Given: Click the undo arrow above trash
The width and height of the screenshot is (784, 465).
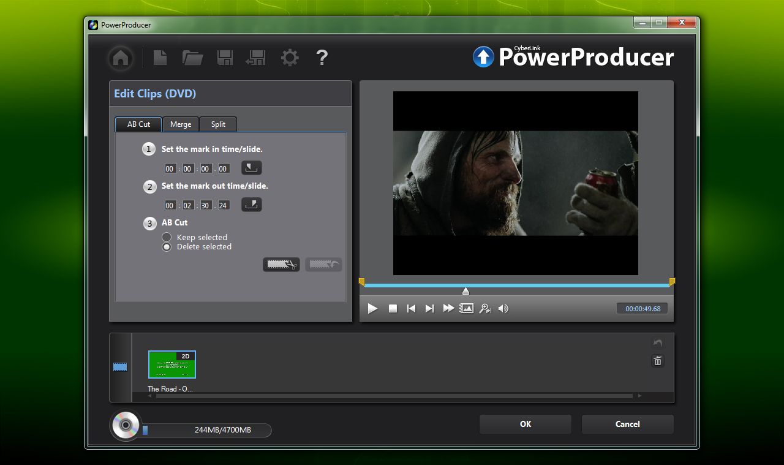Looking at the screenshot, I should (x=658, y=343).
